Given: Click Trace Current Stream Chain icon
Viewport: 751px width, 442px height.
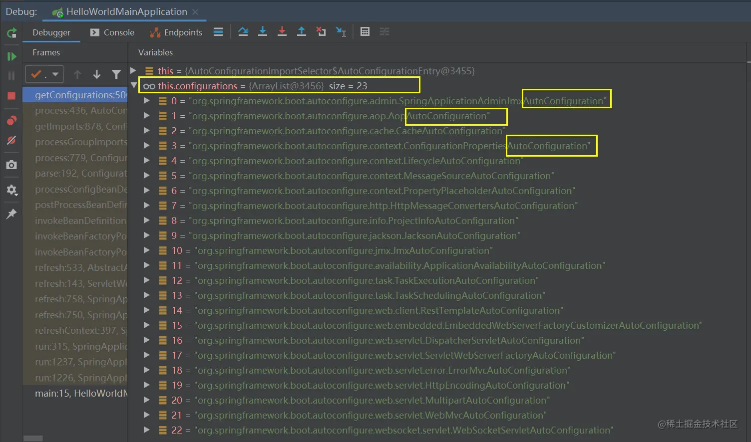Looking at the screenshot, I should coord(384,32).
